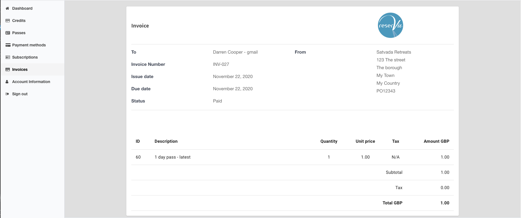This screenshot has width=521, height=218.
Task: Select the Invoices menu item
Action: (32, 69)
